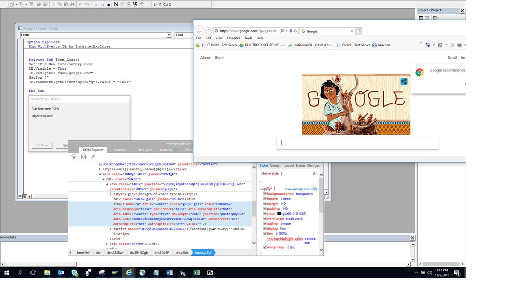
Task: Click the Find binoculars icon in VB toolbar
Action: [x=72, y=4]
